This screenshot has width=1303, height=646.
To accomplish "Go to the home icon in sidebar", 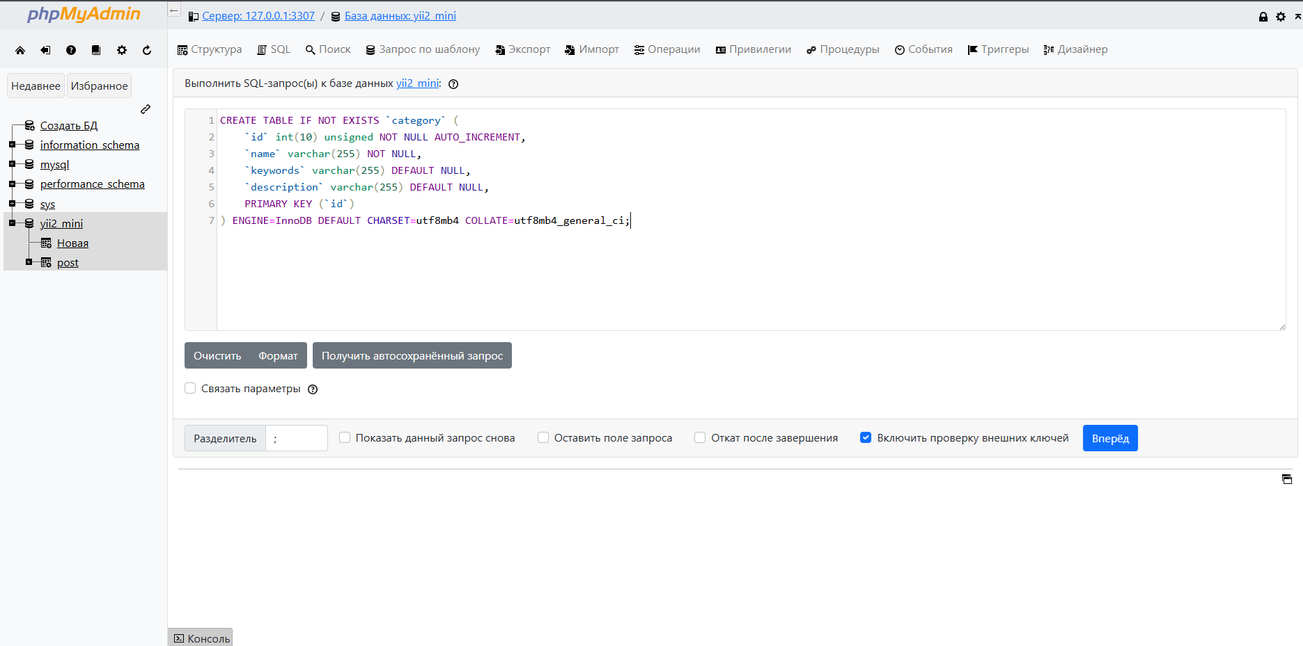I will point(20,50).
